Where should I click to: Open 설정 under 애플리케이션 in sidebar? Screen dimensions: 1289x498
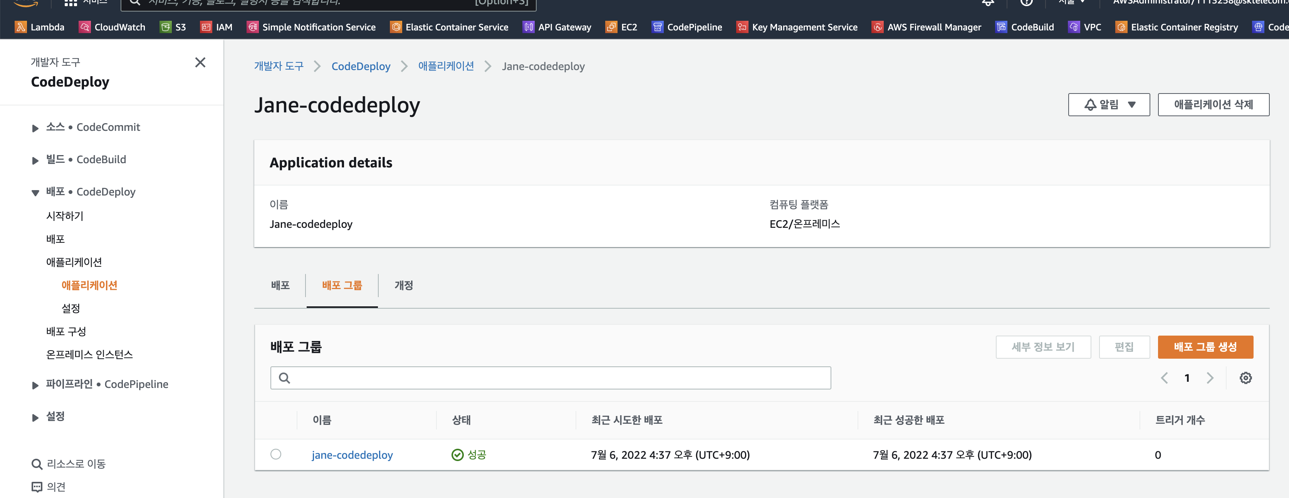click(70, 308)
